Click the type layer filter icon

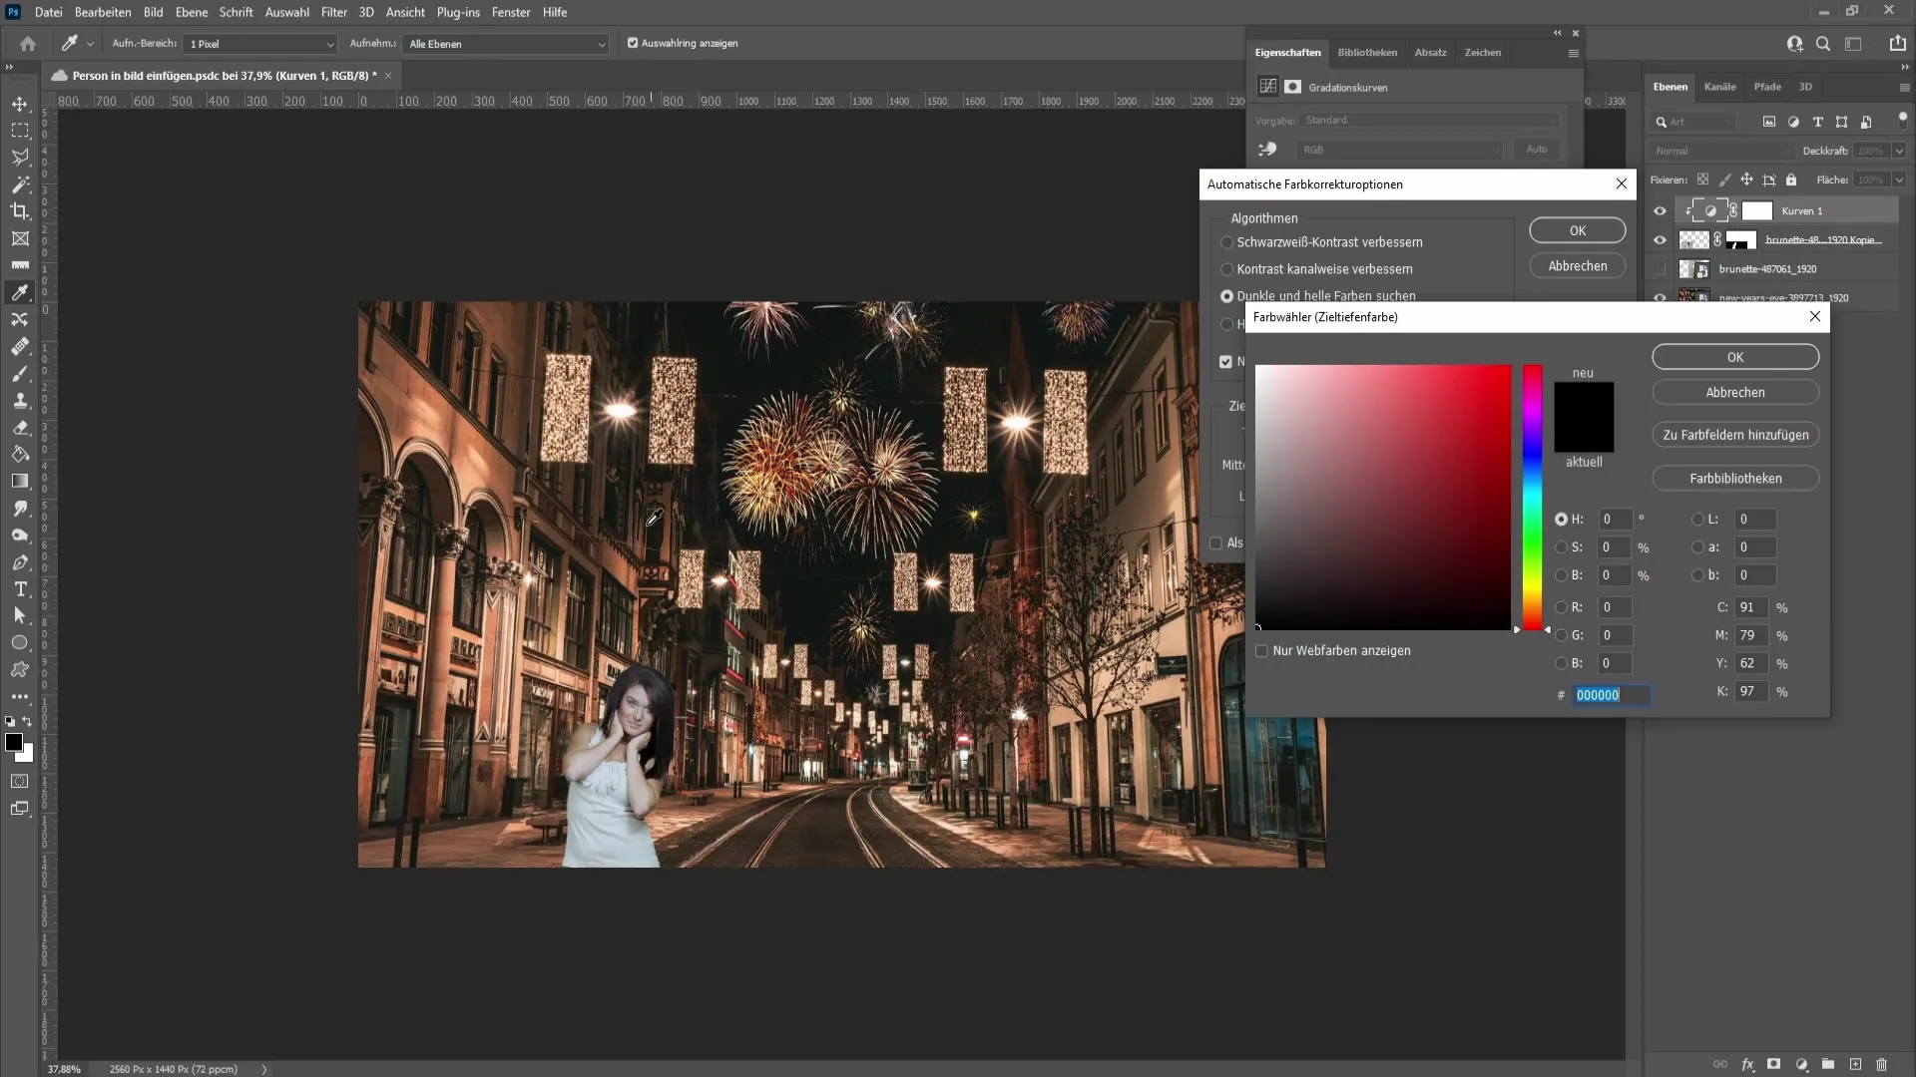pyautogui.click(x=1817, y=122)
